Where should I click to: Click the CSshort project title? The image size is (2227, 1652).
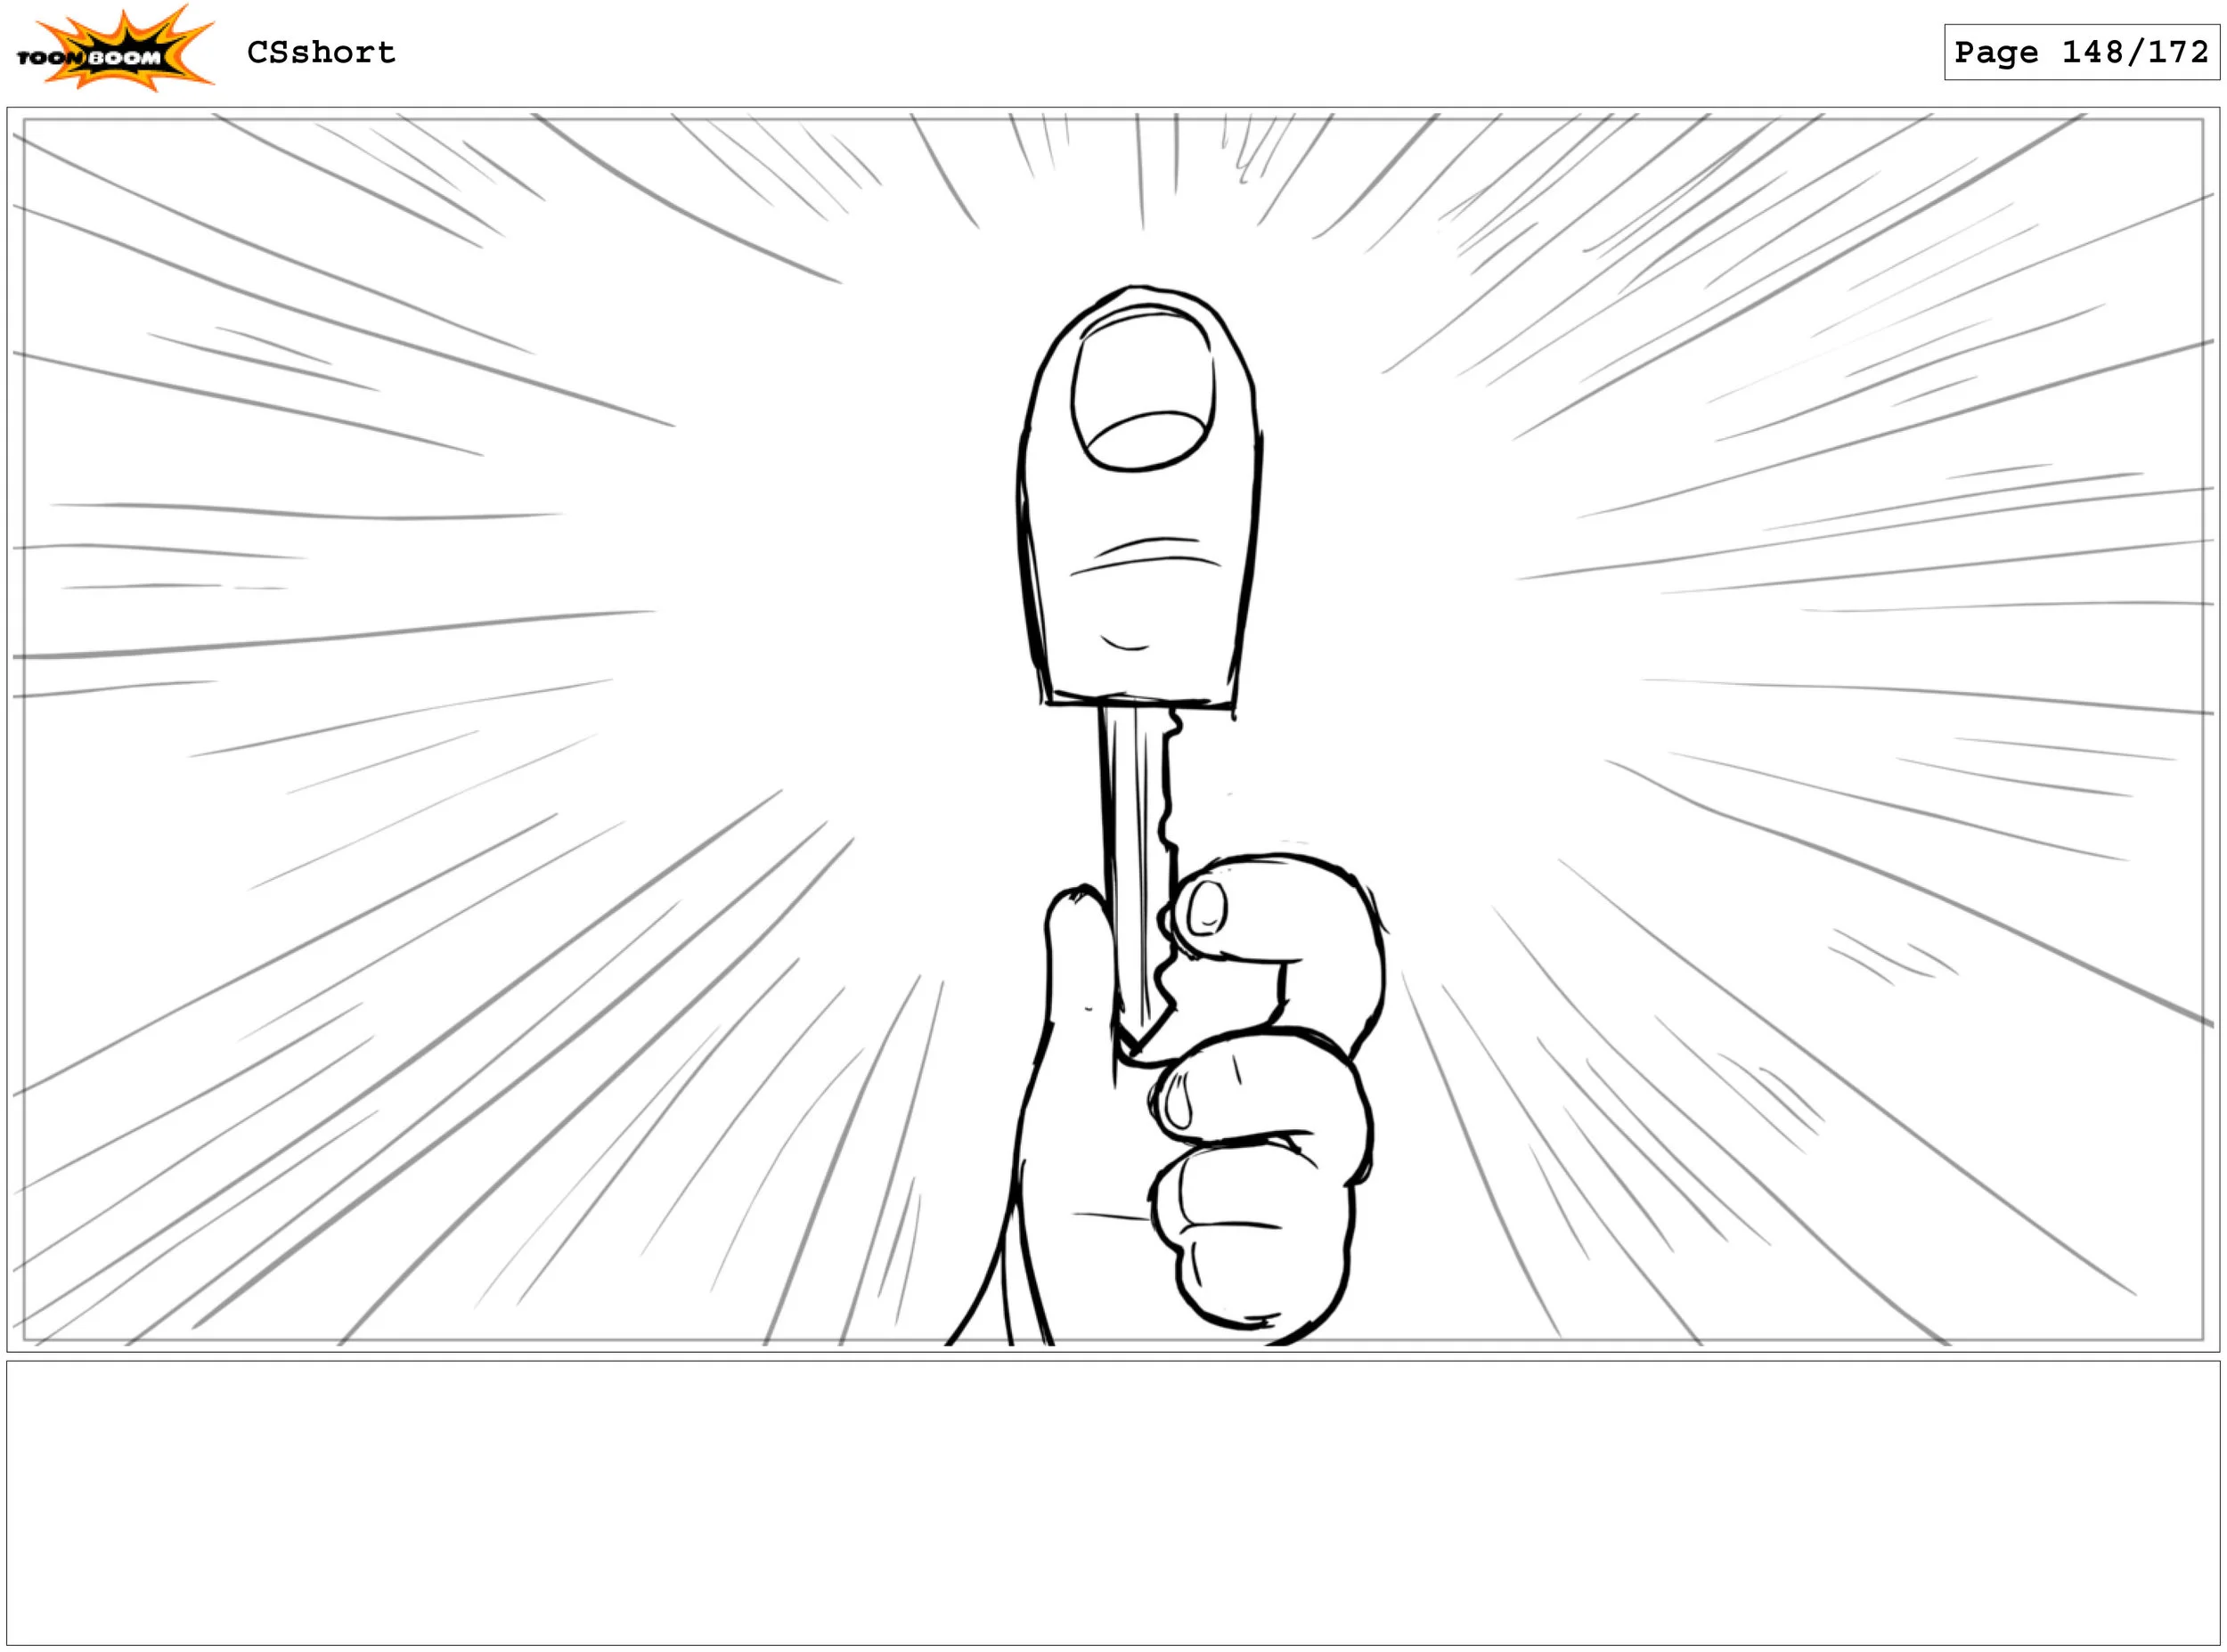[x=321, y=52]
